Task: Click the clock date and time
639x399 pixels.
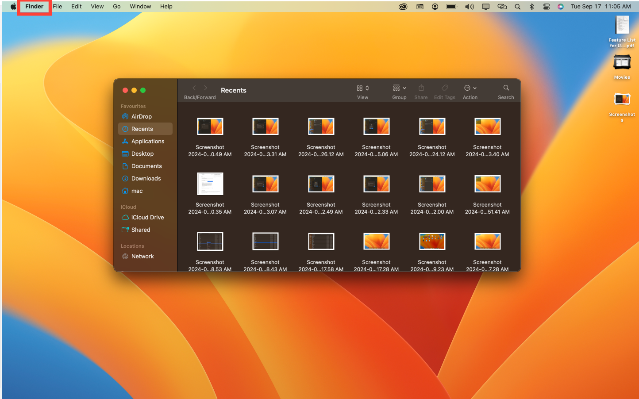Action: pos(601,7)
